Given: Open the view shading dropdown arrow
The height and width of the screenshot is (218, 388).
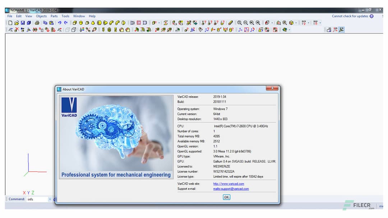Looking at the screenshot, I should [296, 23].
